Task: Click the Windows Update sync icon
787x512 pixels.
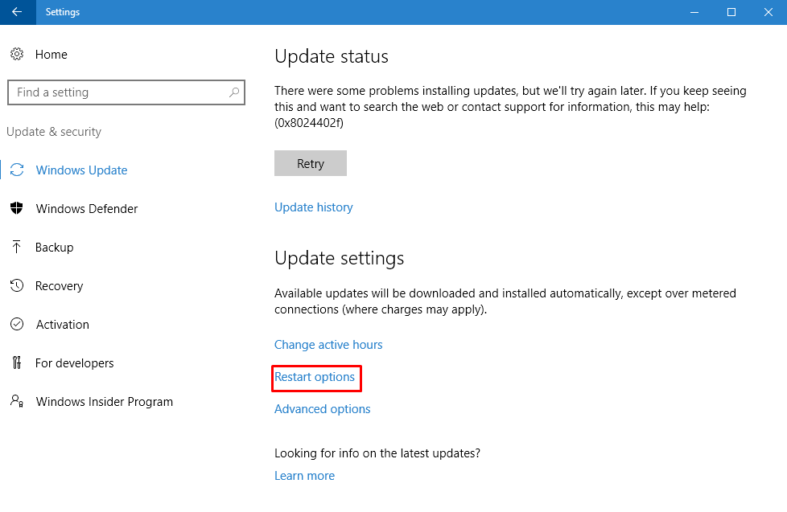Action: [16, 170]
